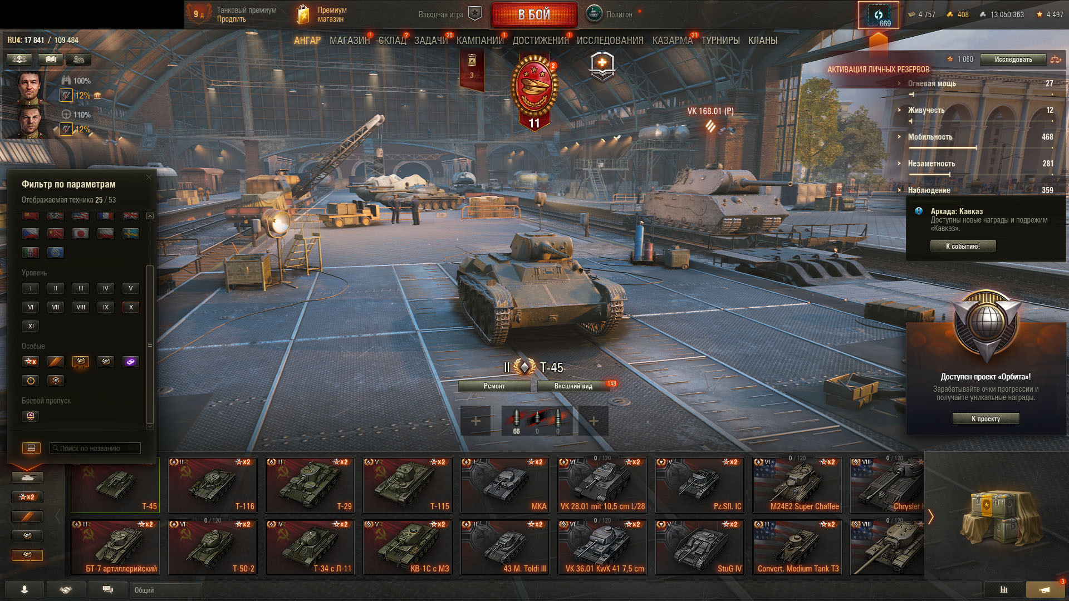Toggle the rental clock filter icon
Image resolution: width=1069 pixels, height=601 pixels.
click(31, 381)
